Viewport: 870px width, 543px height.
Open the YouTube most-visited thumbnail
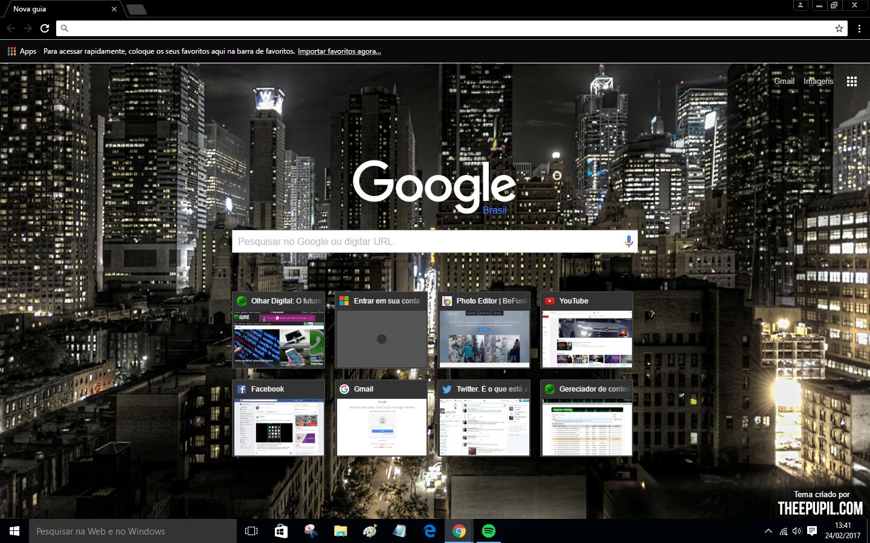[x=587, y=338]
